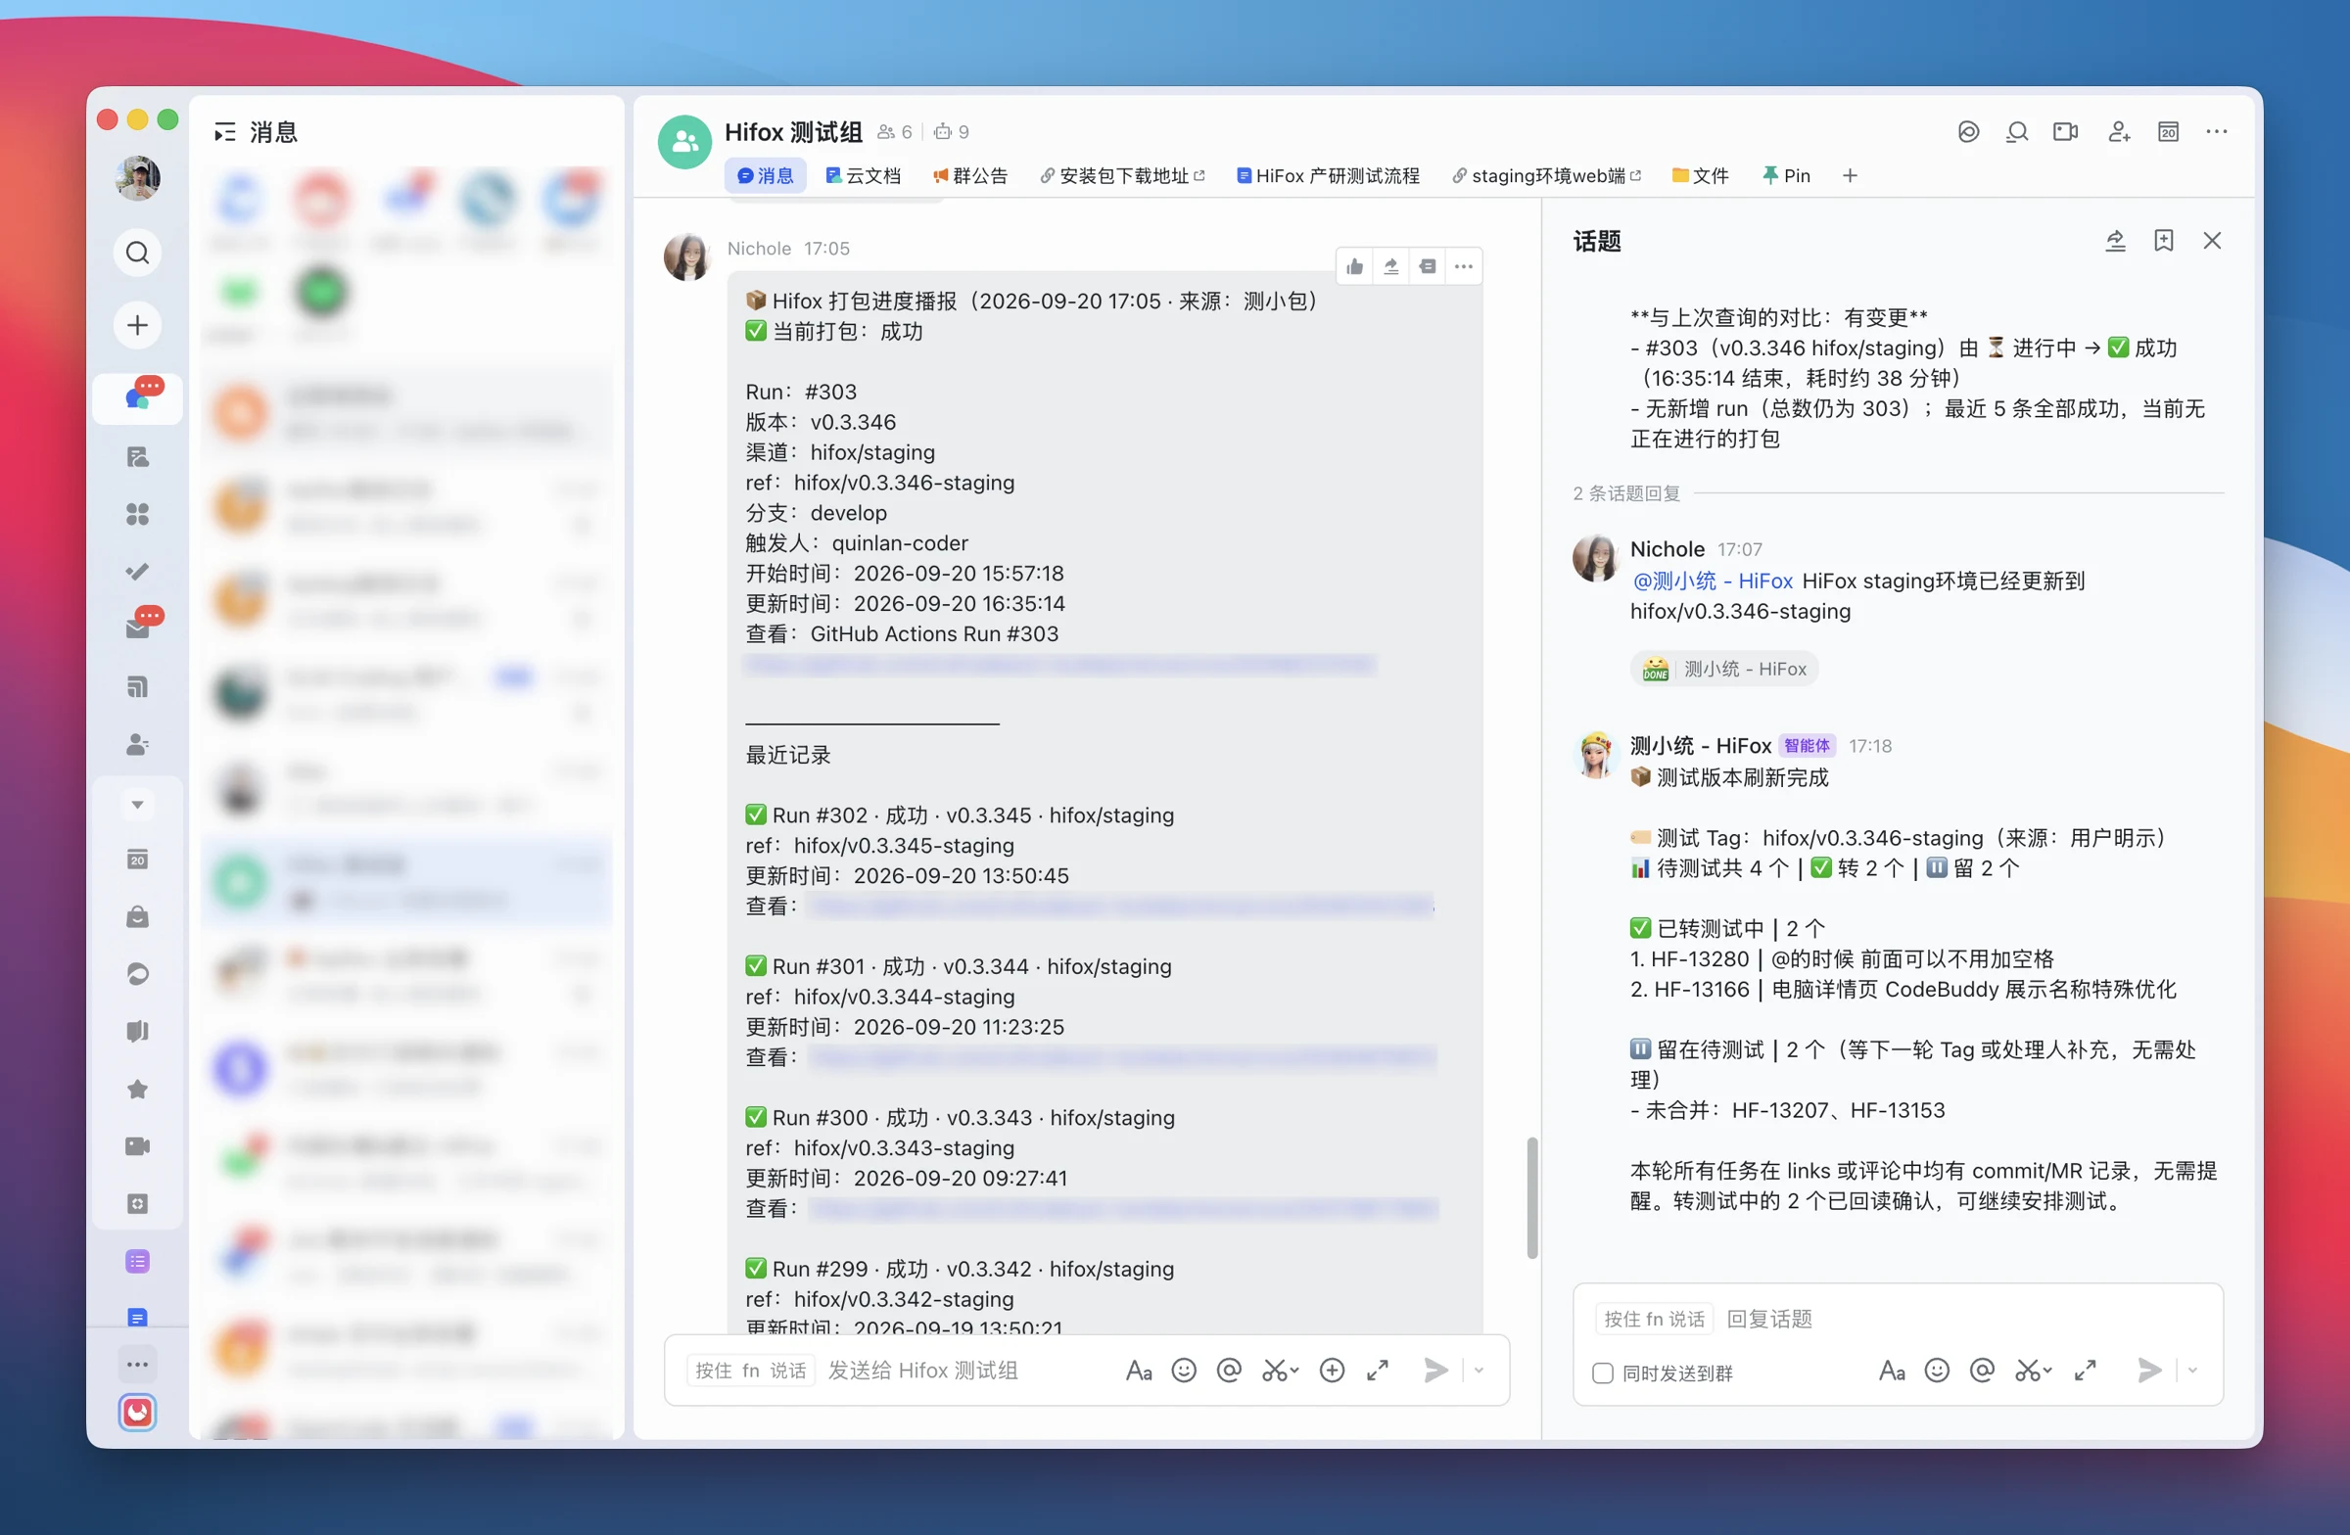
Task: Open the mention @ picker in topic reply
Action: click(1982, 1371)
